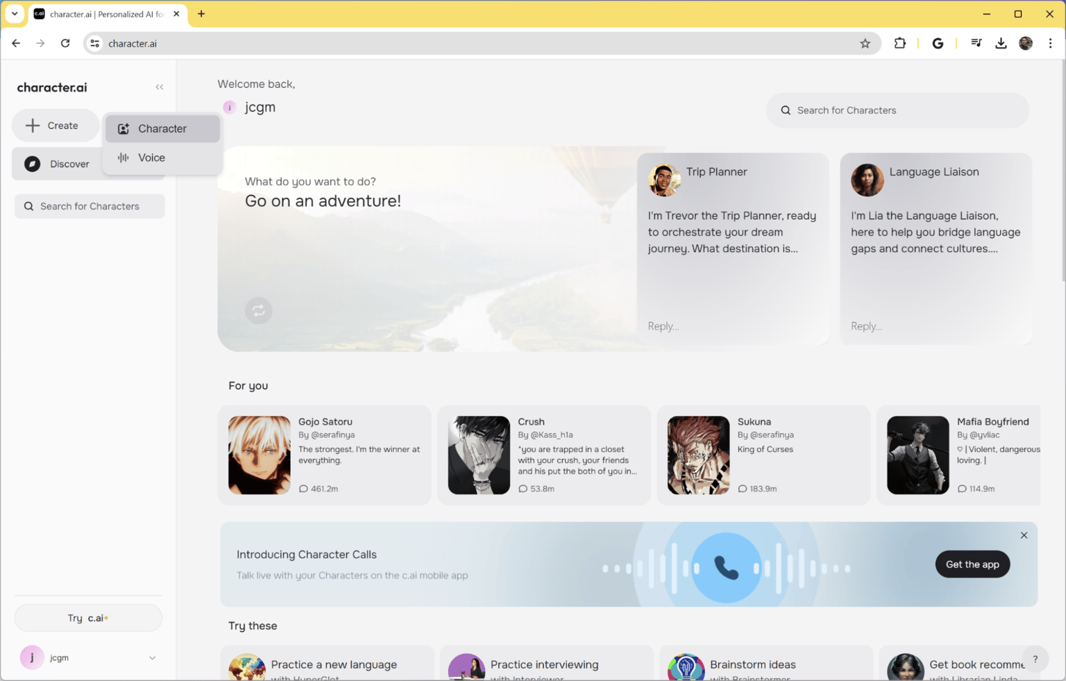Viewport: 1066px width, 681px height.
Task: Click the jcgm profile avatar in sidebar
Action: click(32, 657)
